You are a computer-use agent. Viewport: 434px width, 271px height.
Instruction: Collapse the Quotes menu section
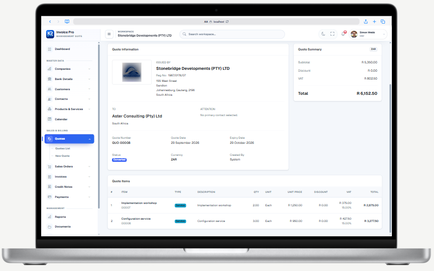[x=69, y=139]
